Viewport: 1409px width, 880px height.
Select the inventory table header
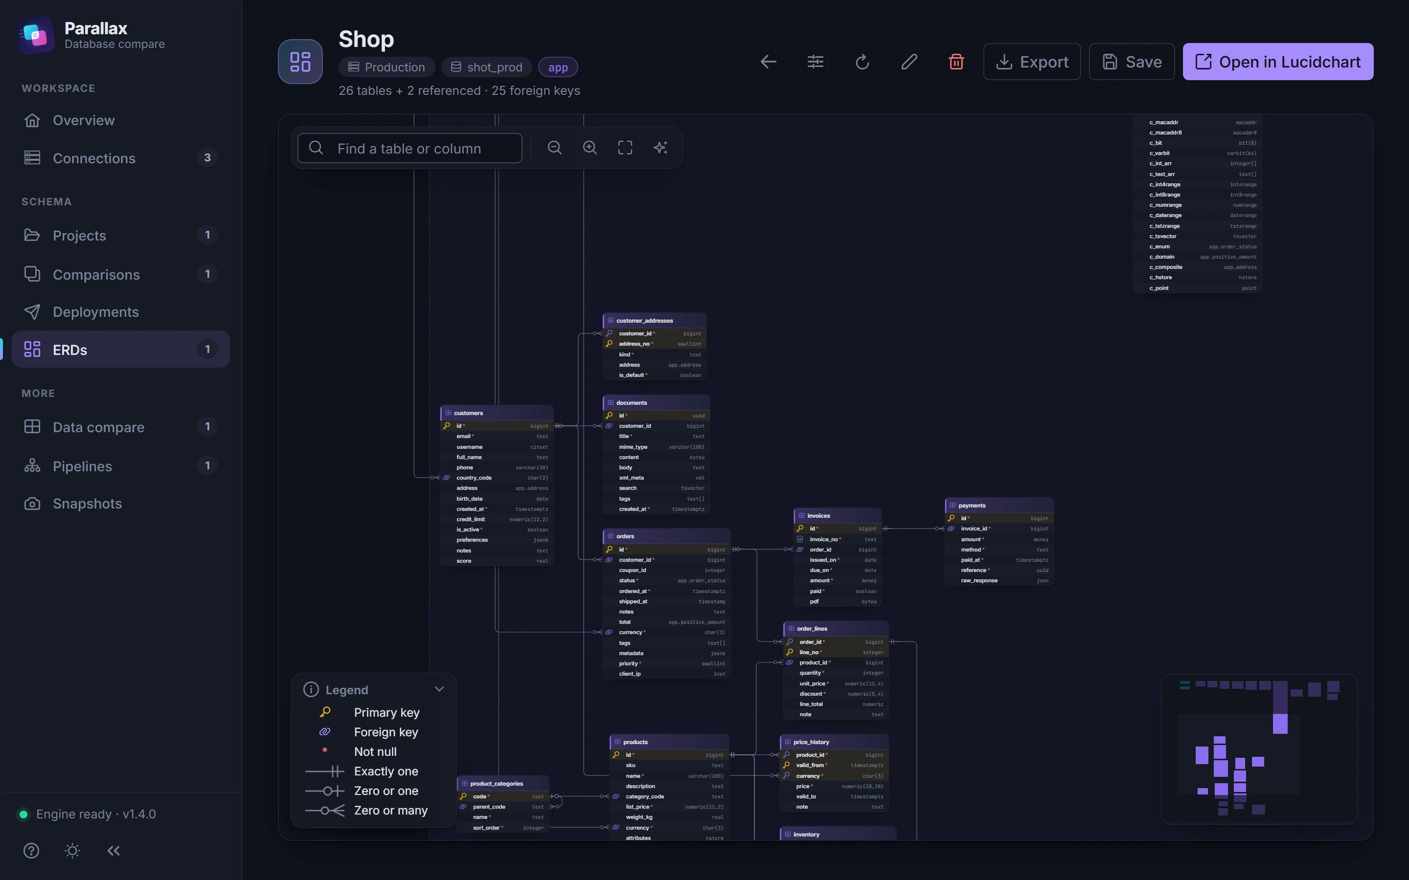coord(838,835)
